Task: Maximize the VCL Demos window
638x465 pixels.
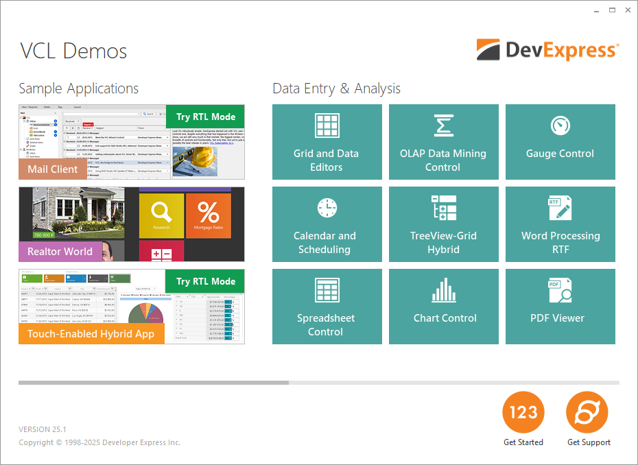Action: (x=611, y=10)
